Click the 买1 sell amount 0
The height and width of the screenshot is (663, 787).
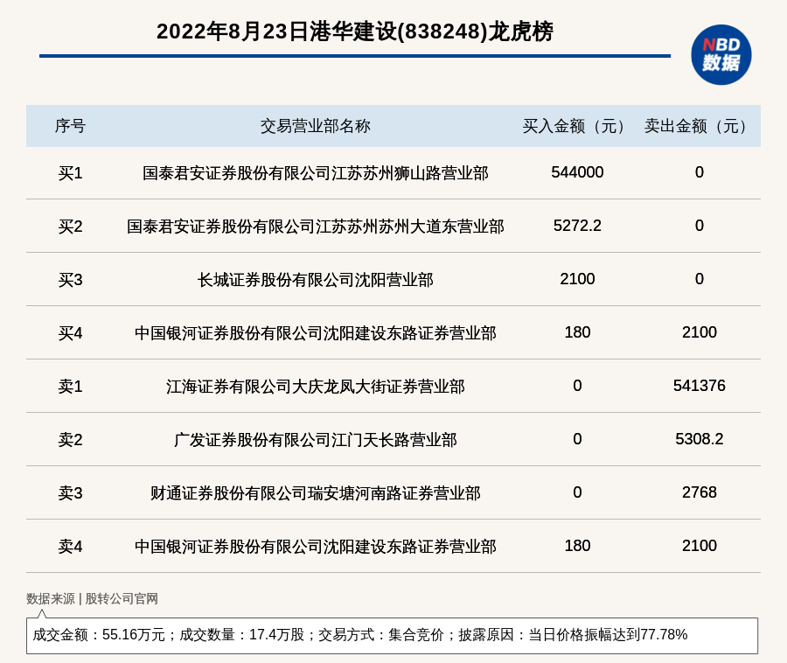tap(700, 172)
